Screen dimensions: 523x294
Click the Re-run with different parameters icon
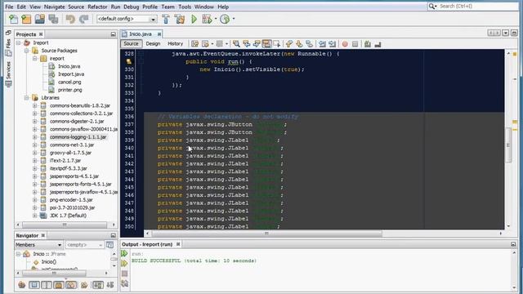(124, 263)
